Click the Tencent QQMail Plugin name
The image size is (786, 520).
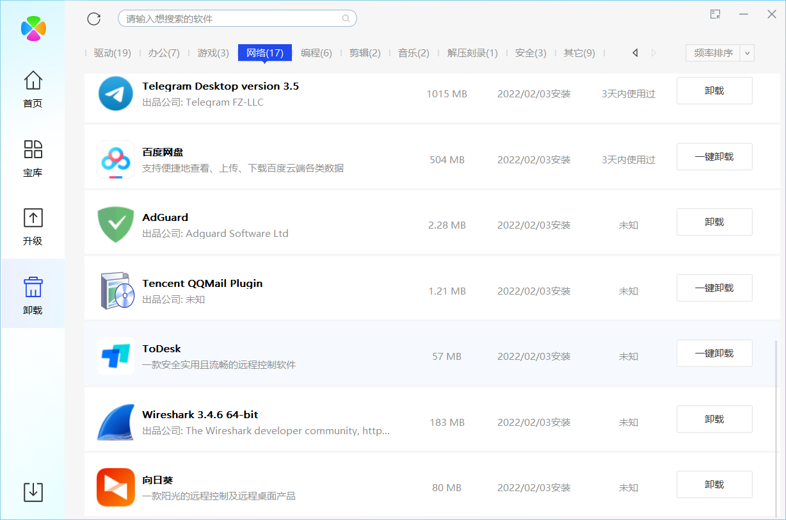click(202, 283)
